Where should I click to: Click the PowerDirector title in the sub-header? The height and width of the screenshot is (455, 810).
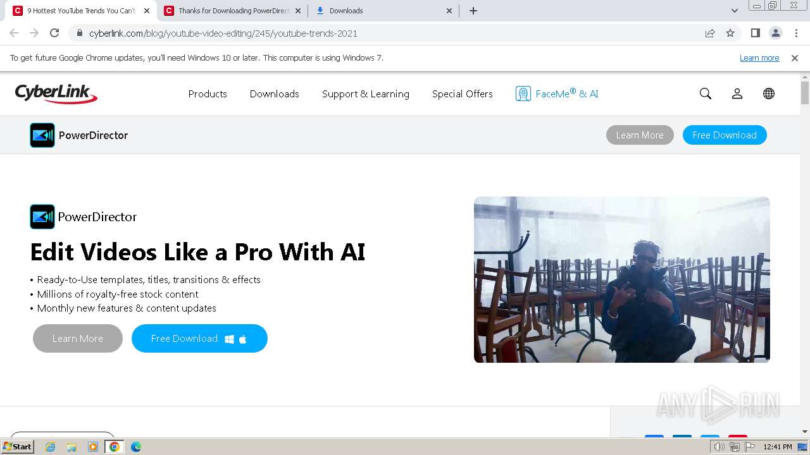click(93, 135)
